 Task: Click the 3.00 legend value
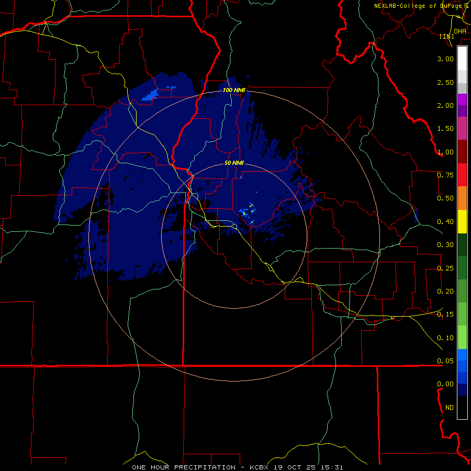[x=445, y=59]
